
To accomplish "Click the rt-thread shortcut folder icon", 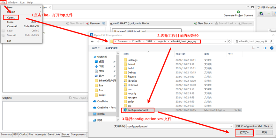I will [x=125, y=85].
